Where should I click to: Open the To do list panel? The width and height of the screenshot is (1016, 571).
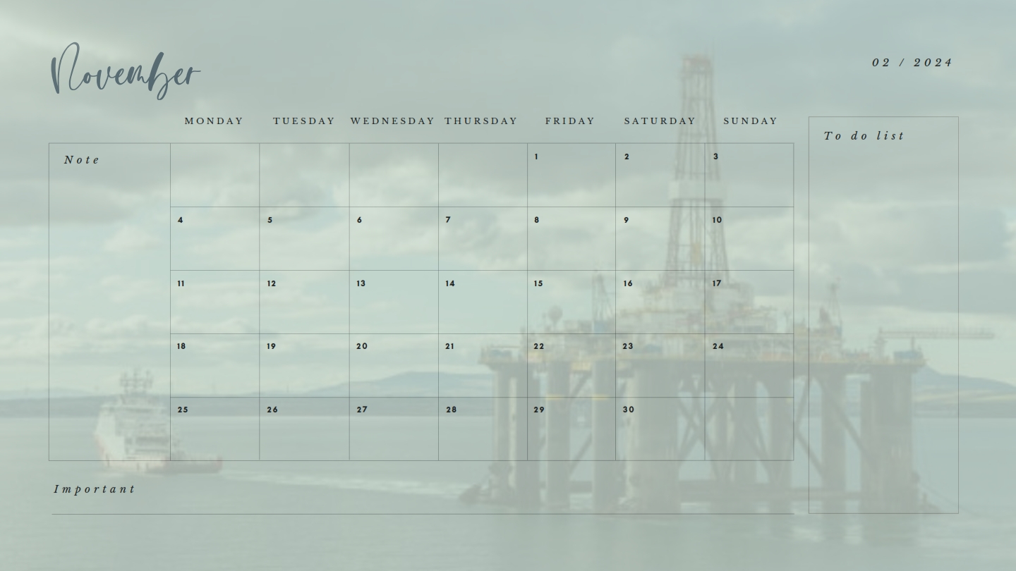pyautogui.click(x=864, y=135)
